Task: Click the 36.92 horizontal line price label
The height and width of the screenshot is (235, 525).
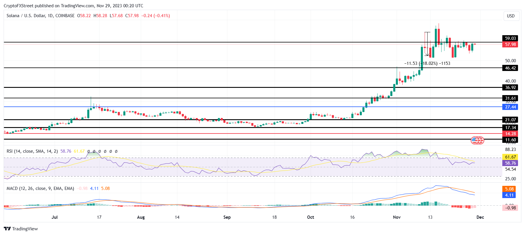Action: tap(510, 88)
